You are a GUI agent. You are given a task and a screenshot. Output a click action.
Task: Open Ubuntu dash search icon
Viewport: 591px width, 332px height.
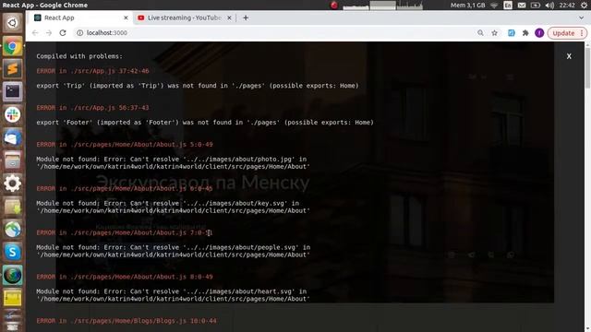(x=12, y=23)
